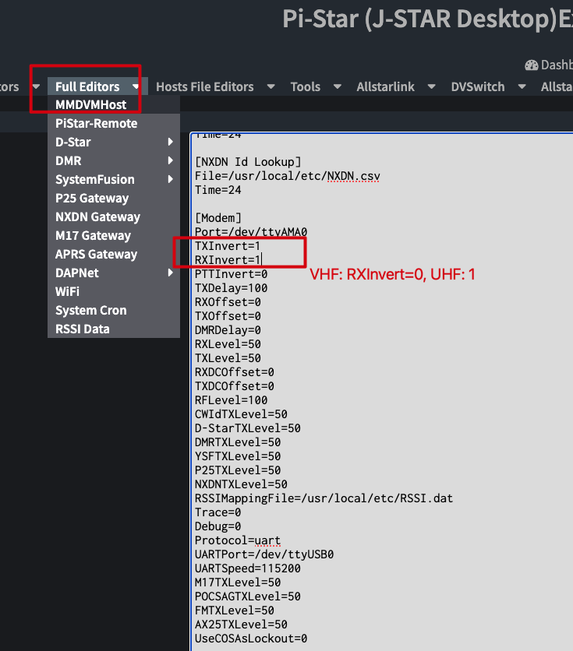
Task: Click the DMRTXLevel=50 line
Action: pyautogui.click(x=238, y=442)
